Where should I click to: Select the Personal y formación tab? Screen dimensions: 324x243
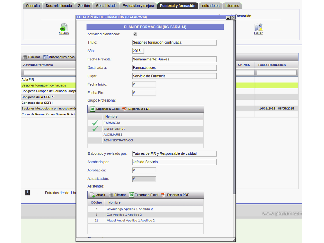click(178, 6)
